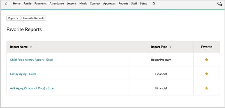Viewport: 225px width, 108px height.
Task: Unfavorite the Child Food Allergy Report star
Action: coord(206,60)
